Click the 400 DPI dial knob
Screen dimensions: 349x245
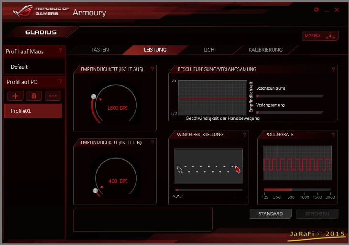pyautogui.click(x=95, y=191)
